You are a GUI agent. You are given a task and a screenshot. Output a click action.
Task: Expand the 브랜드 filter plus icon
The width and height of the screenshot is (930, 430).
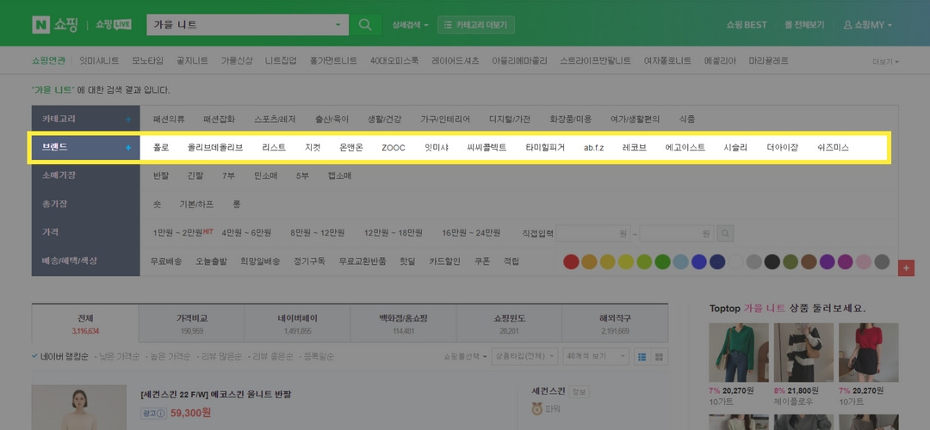128,147
